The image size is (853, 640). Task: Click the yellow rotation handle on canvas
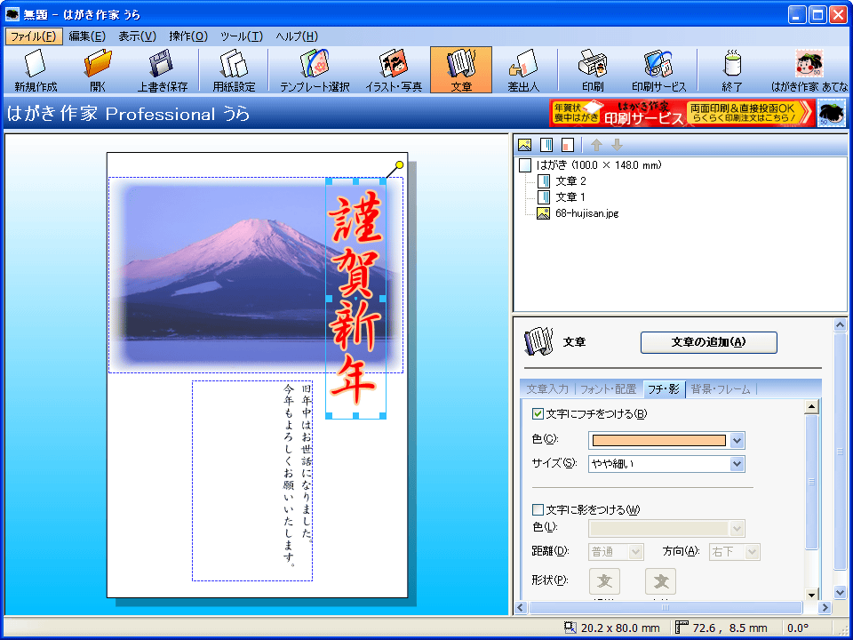(399, 164)
